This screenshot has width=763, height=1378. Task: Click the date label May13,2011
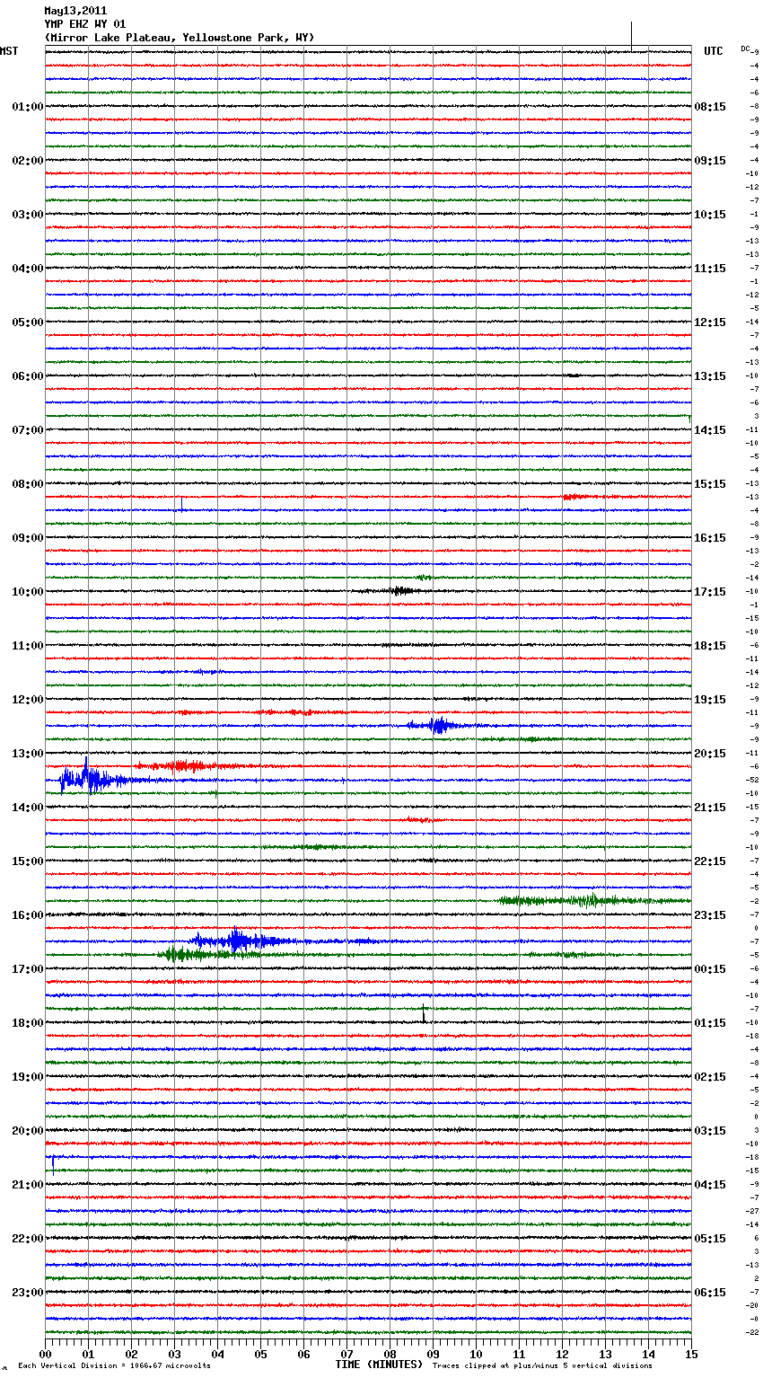click(75, 11)
